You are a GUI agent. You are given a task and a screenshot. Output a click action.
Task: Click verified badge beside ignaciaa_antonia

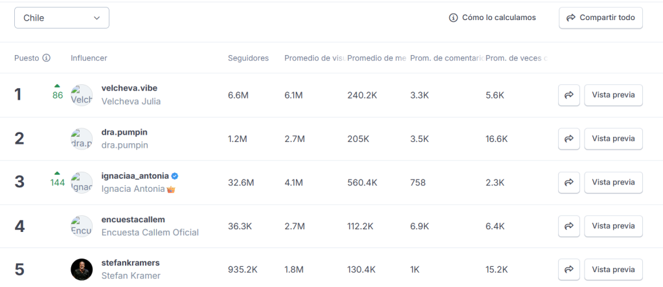pos(175,176)
